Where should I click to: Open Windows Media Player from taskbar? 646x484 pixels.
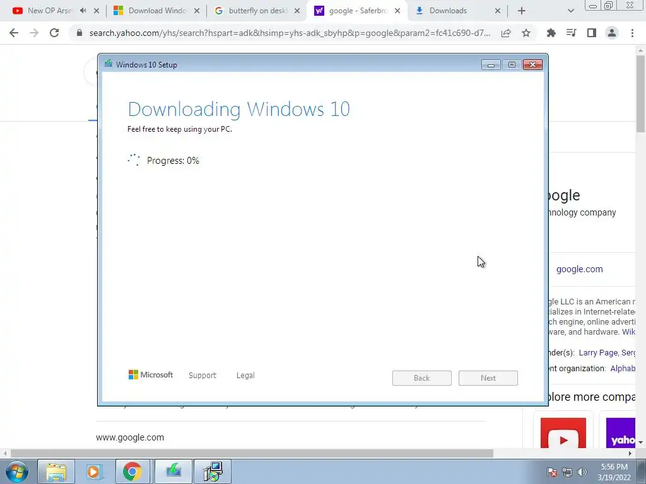(x=94, y=471)
